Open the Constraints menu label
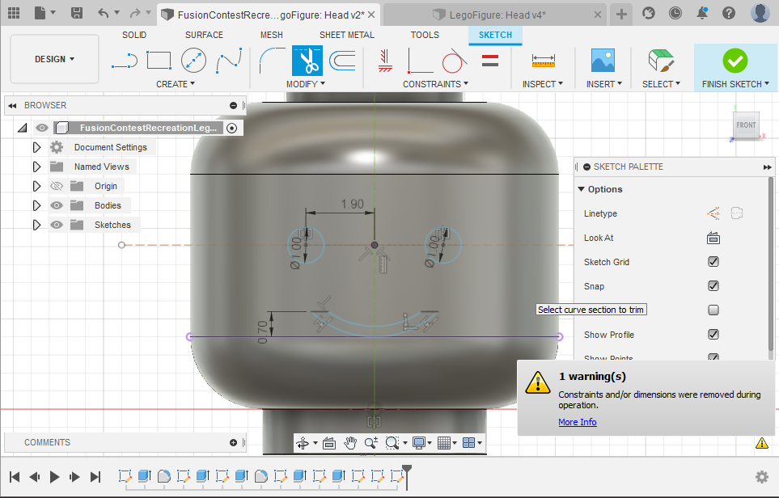The height and width of the screenshot is (498, 779). point(436,84)
